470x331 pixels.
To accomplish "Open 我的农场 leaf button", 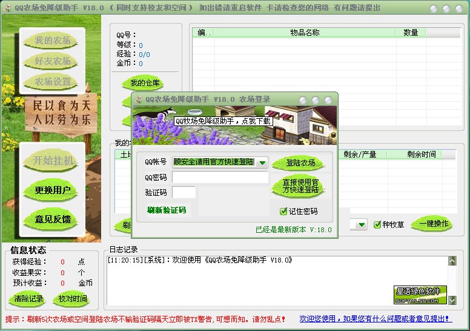I will click(x=52, y=41).
